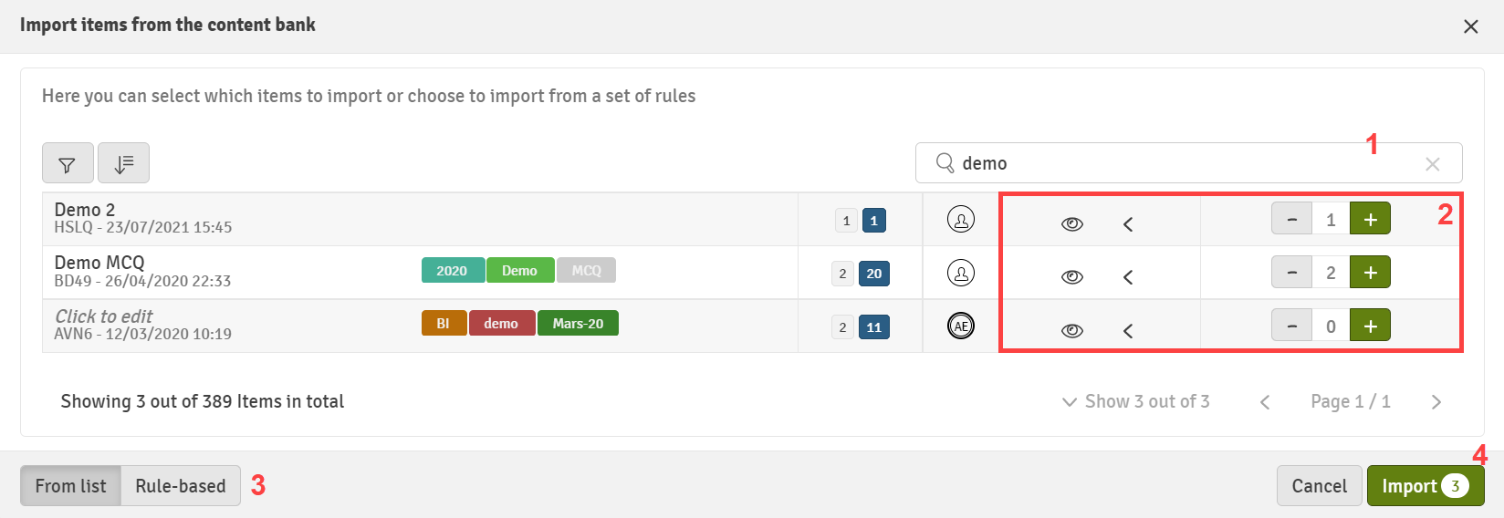Decrease the Demo MCQ item count with minus

point(1292,272)
